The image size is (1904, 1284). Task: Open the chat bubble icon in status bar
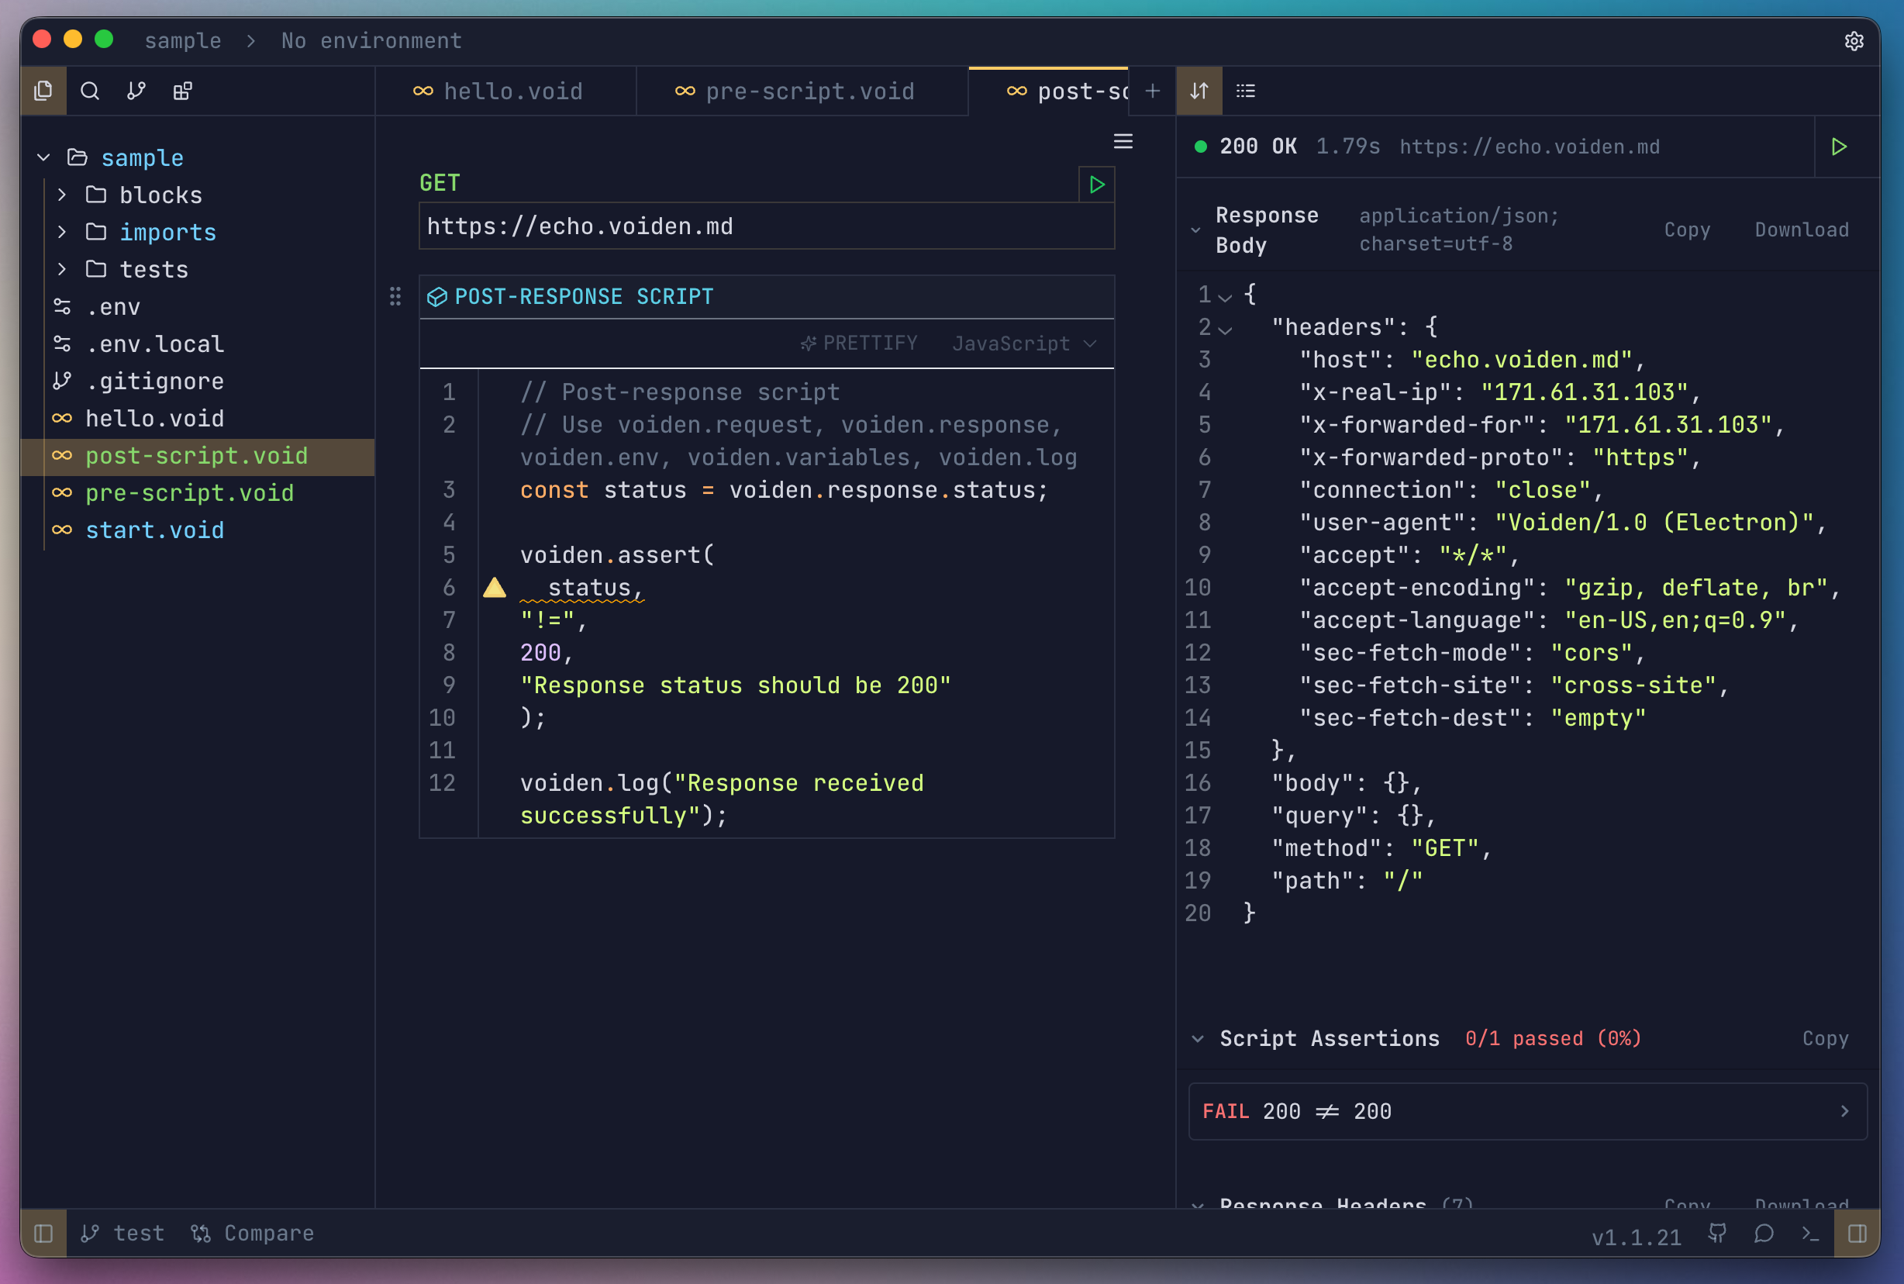[x=1764, y=1234]
